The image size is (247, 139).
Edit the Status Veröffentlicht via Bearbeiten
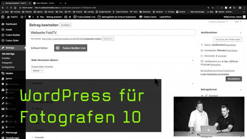[x=231, y=45]
